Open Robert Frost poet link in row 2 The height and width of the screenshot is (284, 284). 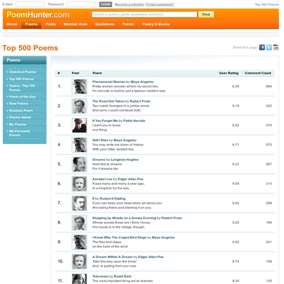click(140, 101)
